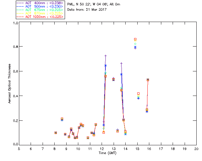Click the x-axis tick label 10
The width and height of the screenshot is (202, 161).
click(x=78, y=149)
